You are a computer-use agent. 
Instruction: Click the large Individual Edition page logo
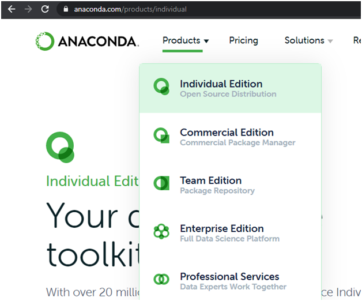(x=60, y=148)
